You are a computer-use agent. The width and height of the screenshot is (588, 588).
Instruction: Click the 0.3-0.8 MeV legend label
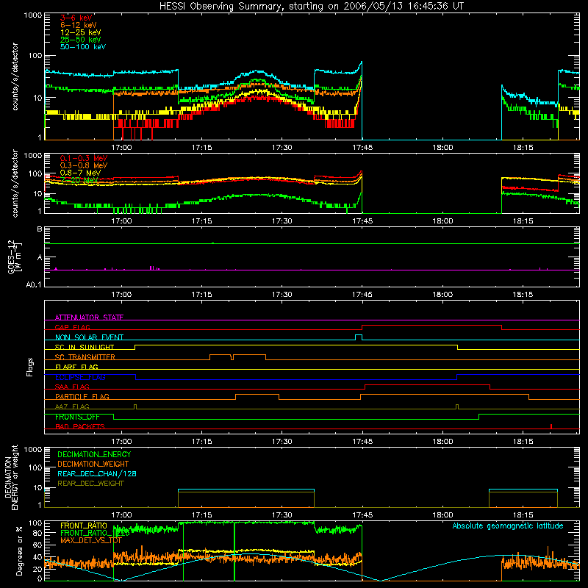pyautogui.click(x=84, y=165)
